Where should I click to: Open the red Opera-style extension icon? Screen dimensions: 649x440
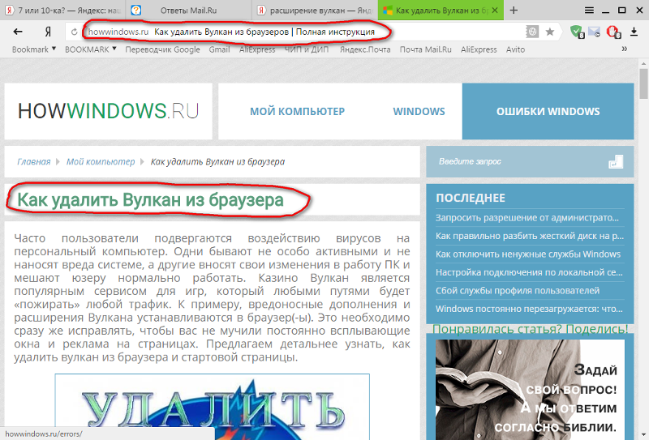tap(613, 32)
